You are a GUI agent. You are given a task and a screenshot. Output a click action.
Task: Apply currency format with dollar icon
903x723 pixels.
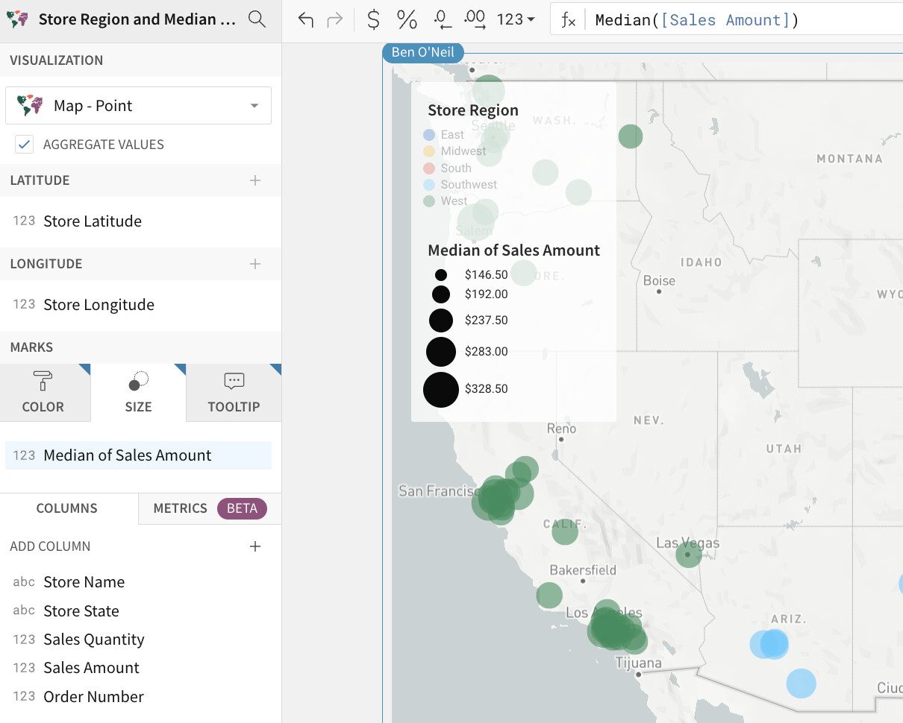(x=373, y=19)
